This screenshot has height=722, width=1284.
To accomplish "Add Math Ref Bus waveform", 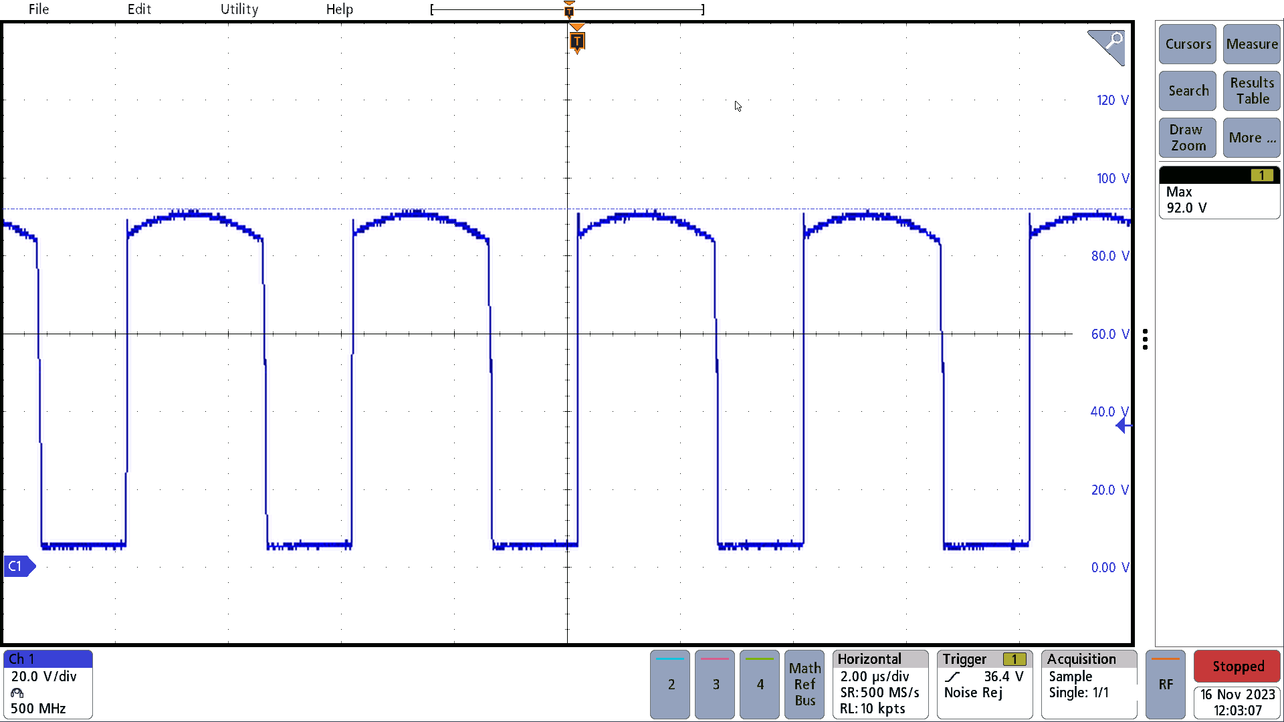I will click(x=805, y=684).
